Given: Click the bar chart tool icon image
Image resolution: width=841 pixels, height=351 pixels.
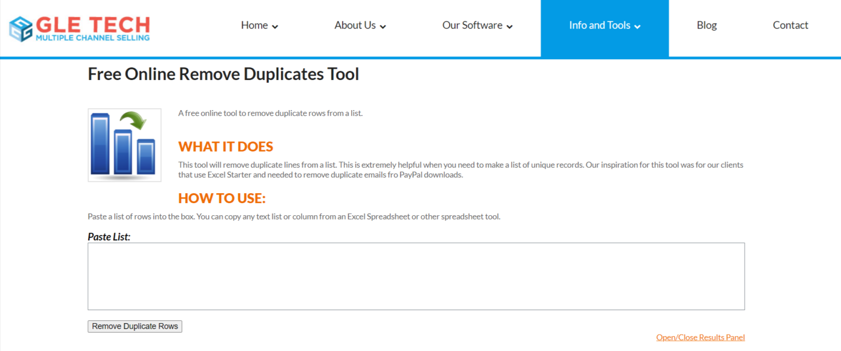Looking at the screenshot, I should (x=124, y=145).
